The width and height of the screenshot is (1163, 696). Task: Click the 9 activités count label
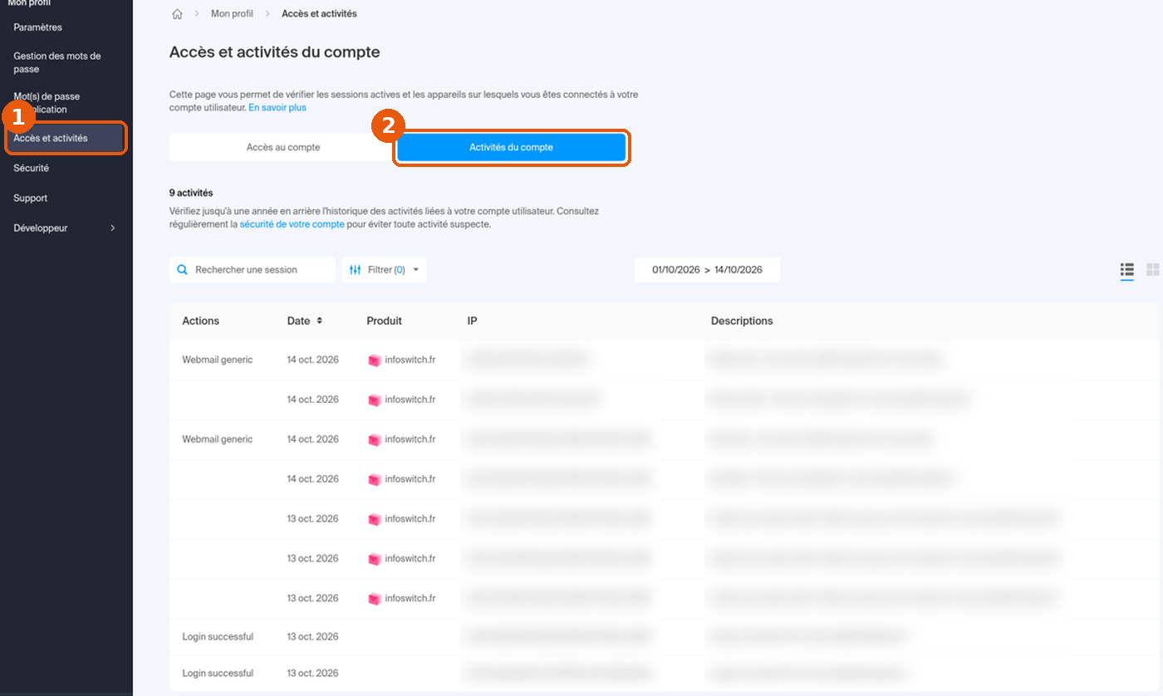point(191,193)
